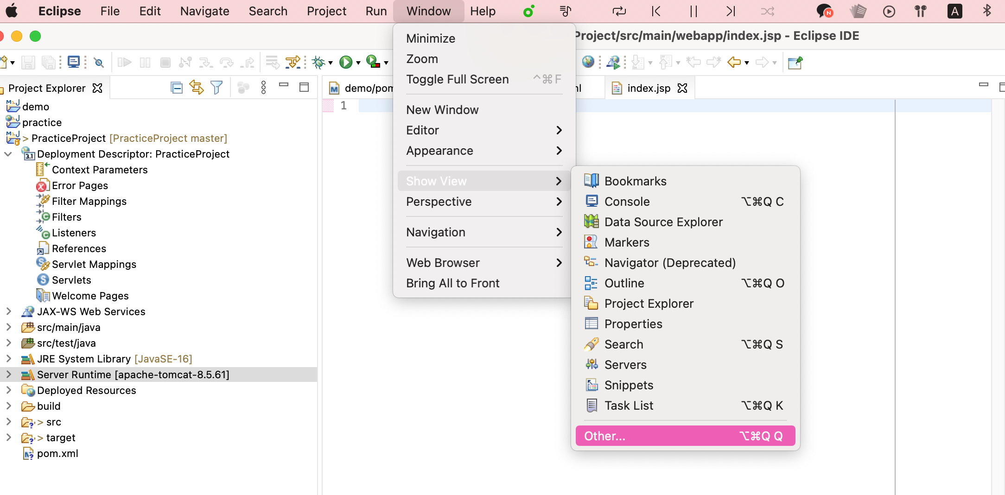Expand the JAX-WS Web Services node
Image resolution: width=1005 pixels, height=495 pixels.
8,311
